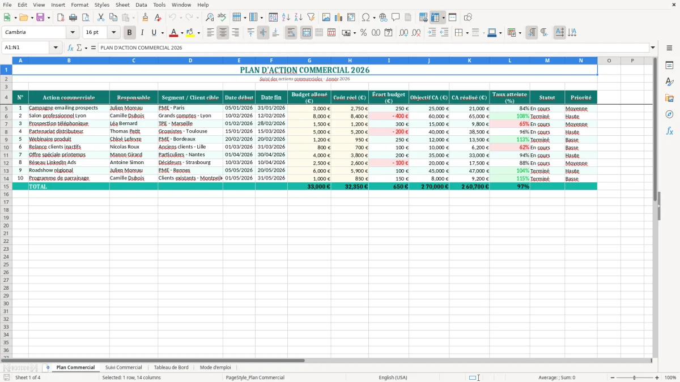This screenshot has width=680, height=382.
Task: Toggle Center Vertically alignment
Action: (263, 33)
